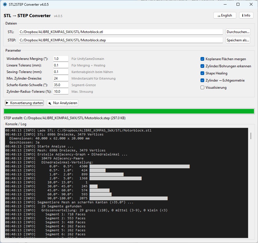Click log line 'Starte Analyse ...'

tap(39, 146)
